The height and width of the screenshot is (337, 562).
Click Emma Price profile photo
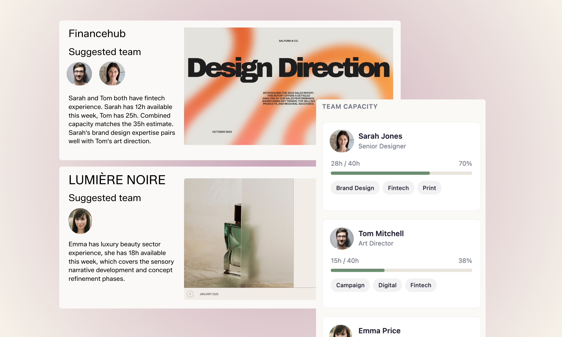click(x=341, y=331)
